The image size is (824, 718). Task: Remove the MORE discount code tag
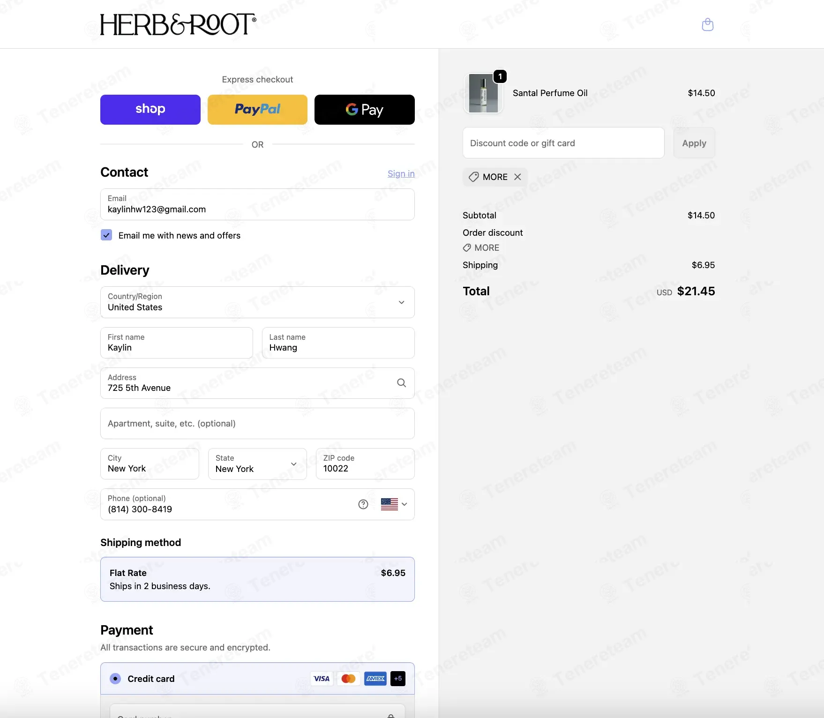pyautogui.click(x=517, y=177)
